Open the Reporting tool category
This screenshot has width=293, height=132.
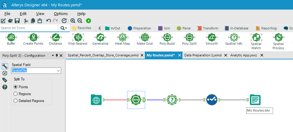pos(266,28)
